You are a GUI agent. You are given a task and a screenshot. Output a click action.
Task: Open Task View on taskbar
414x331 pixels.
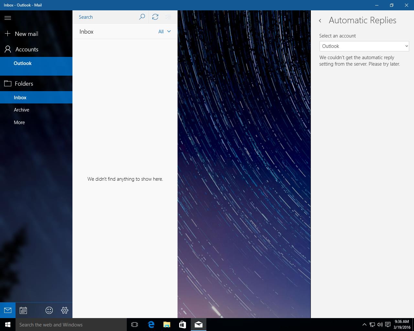135,325
